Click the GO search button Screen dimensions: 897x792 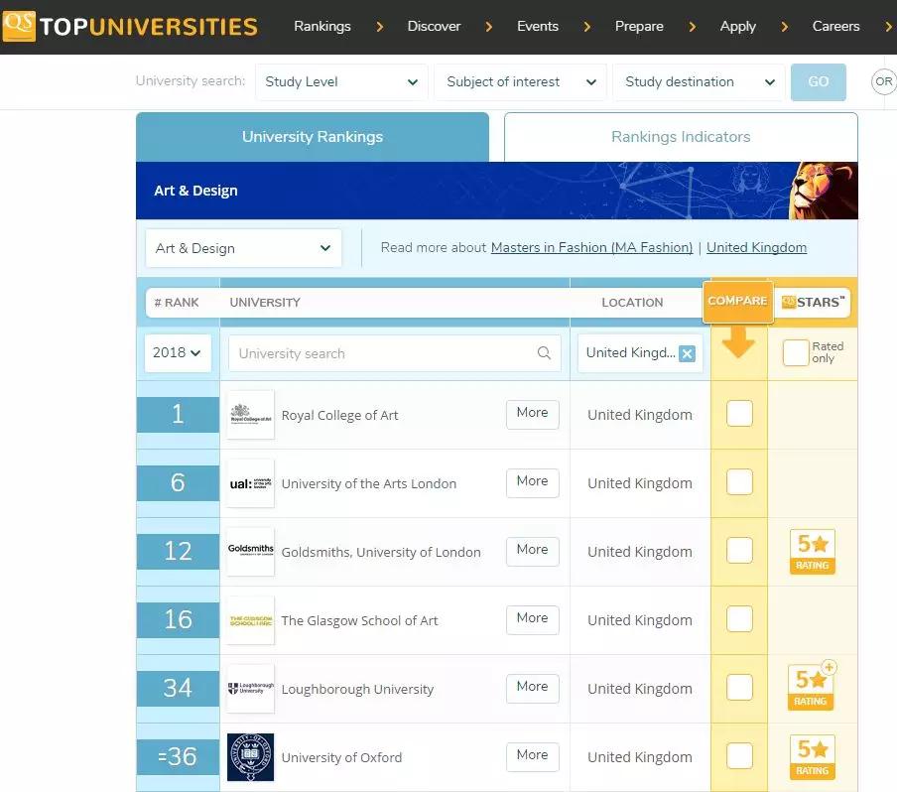click(x=818, y=81)
